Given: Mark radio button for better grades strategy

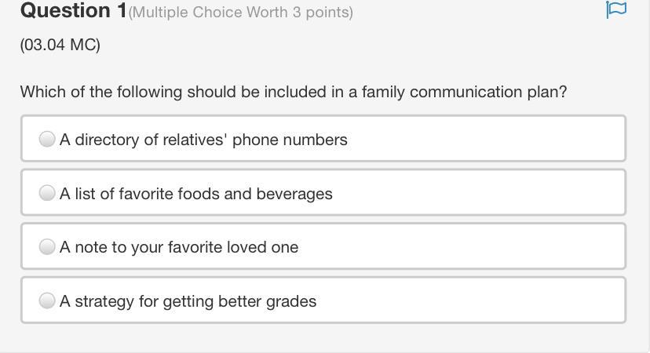Looking at the screenshot, I should 47,300.
